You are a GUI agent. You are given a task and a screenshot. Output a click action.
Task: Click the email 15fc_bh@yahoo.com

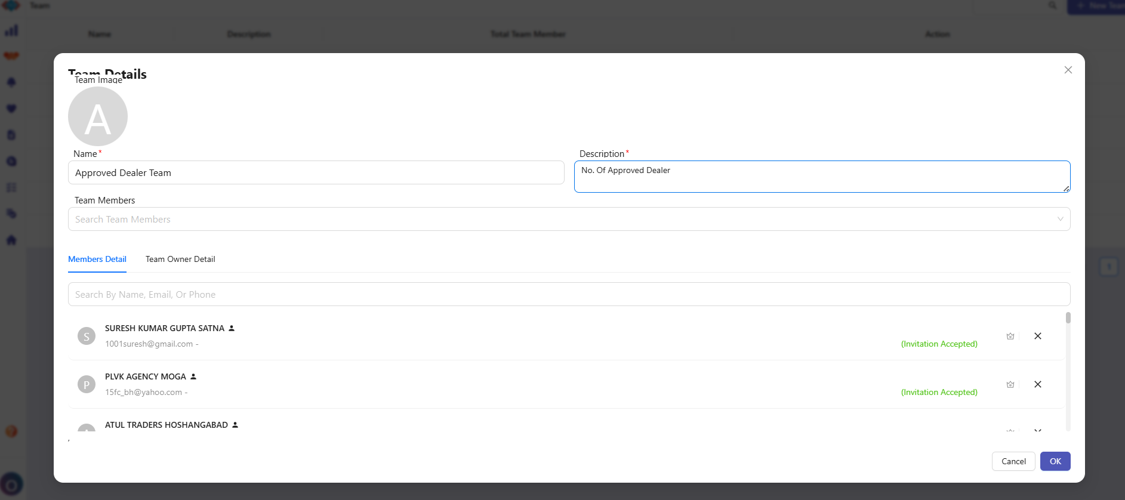pyautogui.click(x=144, y=392)
